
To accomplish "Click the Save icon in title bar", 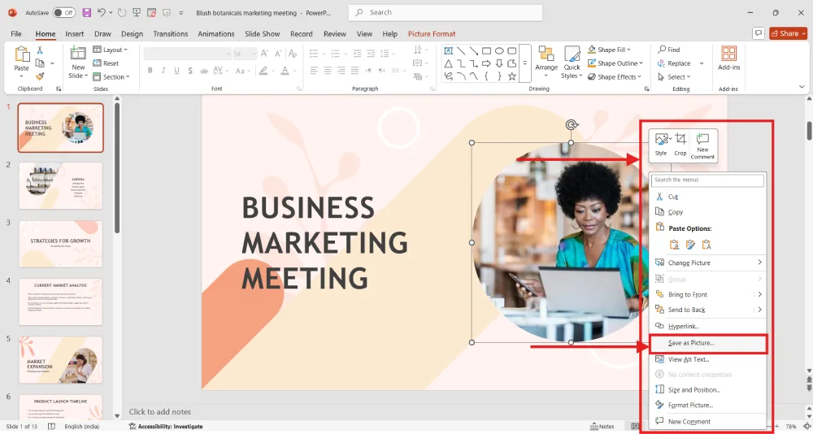I will coord(85,13).
